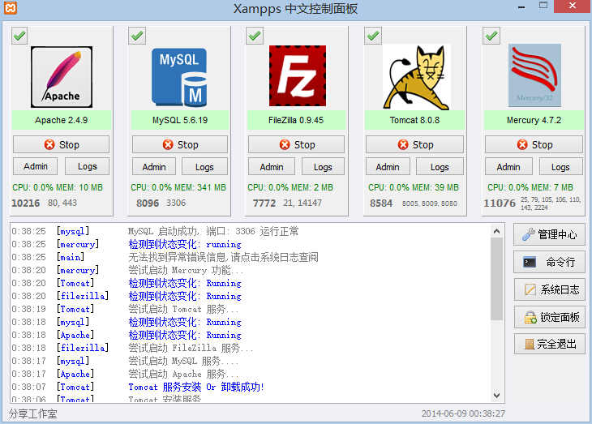Image resolution: width=592 pixels, height=424 pixels.
Task: Open the 命令行 command line
Action: pos(549,262)
